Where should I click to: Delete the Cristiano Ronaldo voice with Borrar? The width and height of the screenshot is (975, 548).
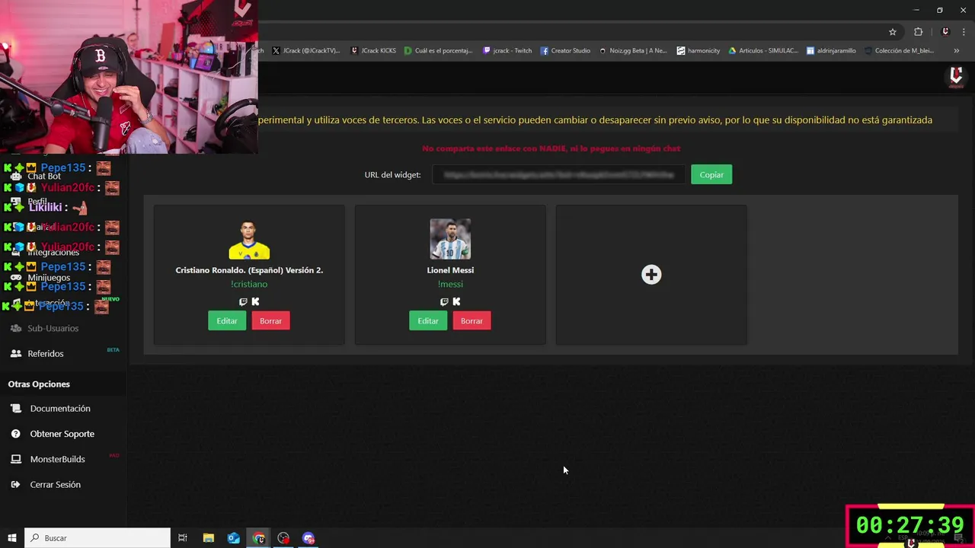click(x=270, y=320)
